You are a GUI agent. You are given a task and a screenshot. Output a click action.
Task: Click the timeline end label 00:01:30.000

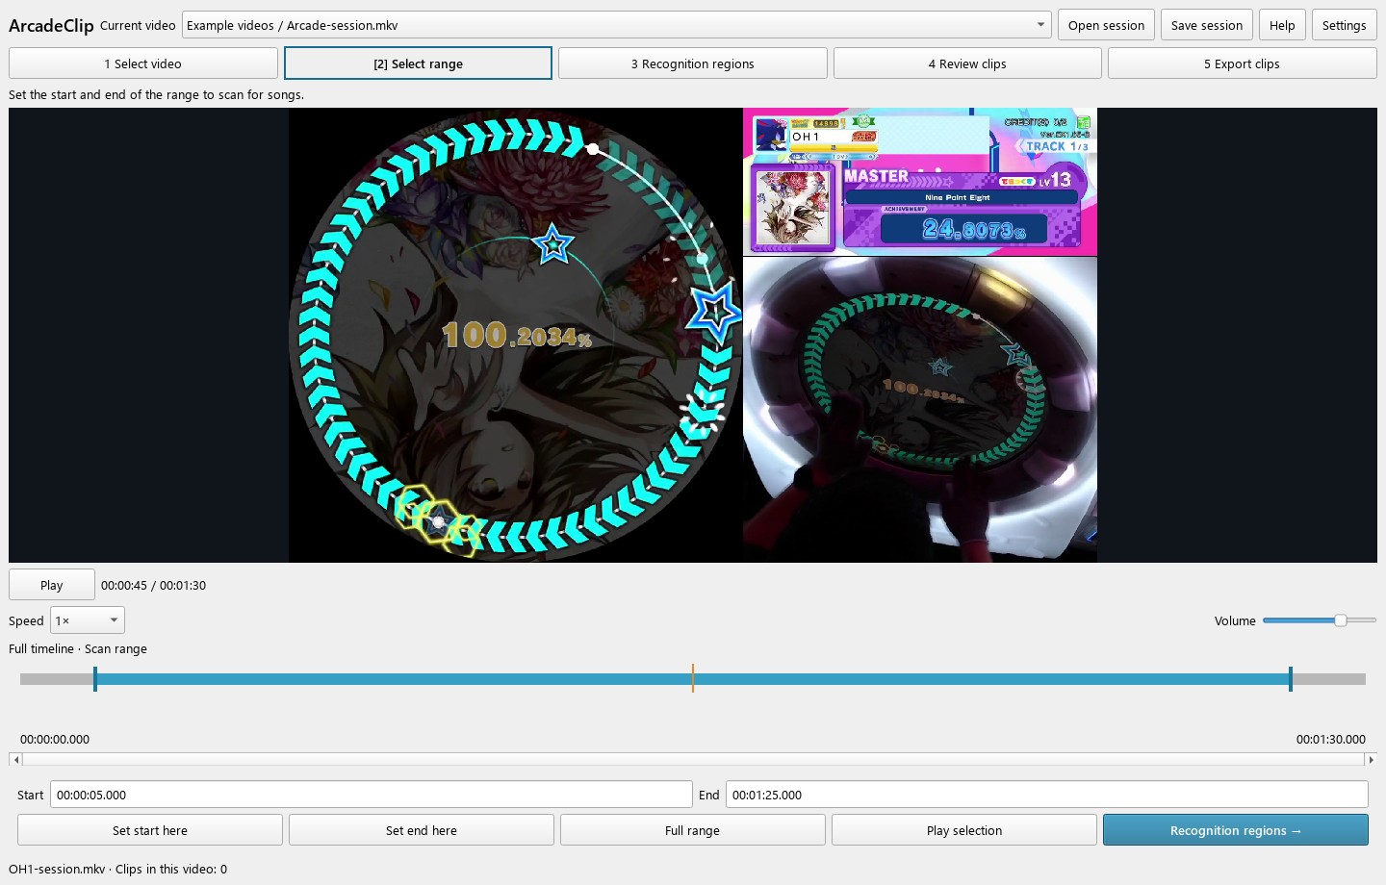click(1331, 740)
